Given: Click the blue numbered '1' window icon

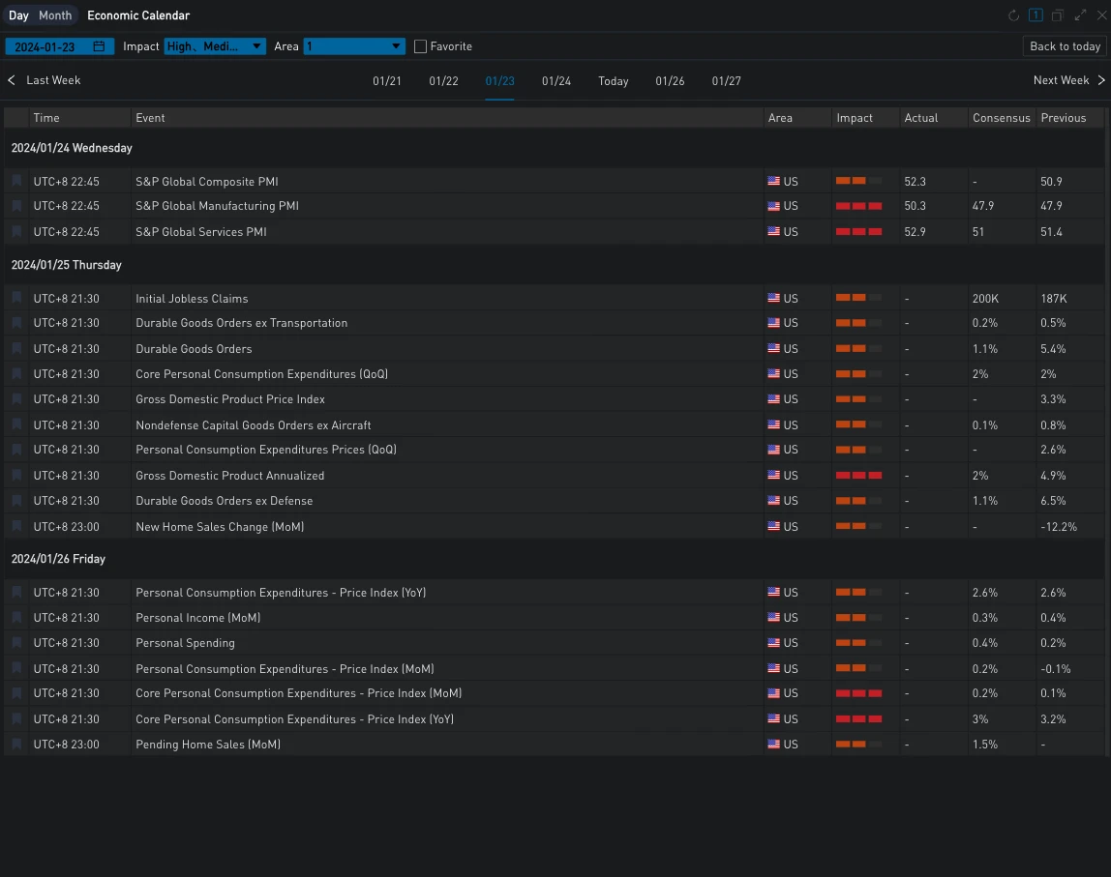Looking at the screenshot, I should (1036, 15).
